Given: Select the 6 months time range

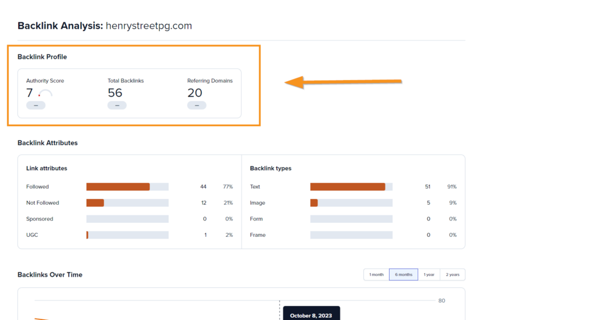Looking at the screenshot, I should tap(404, 274).
